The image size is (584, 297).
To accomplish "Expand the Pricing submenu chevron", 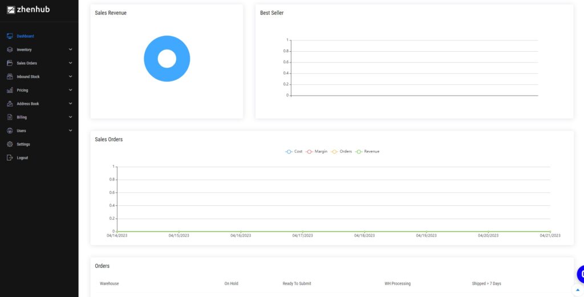I will [70, 90].
